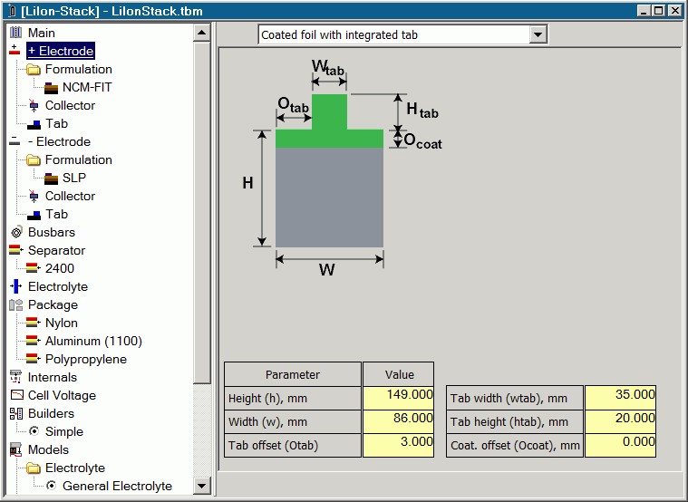Click the Internals icon in tree
The height and width of the screenshot is (502, 688).
point(15,377)
